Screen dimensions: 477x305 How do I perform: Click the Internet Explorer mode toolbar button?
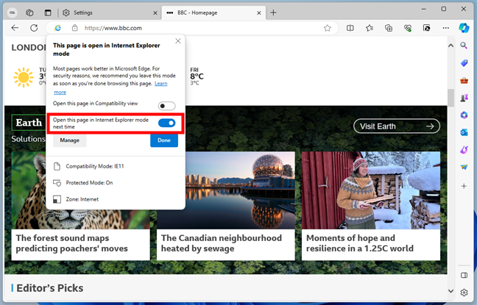(x=426, y=28)
